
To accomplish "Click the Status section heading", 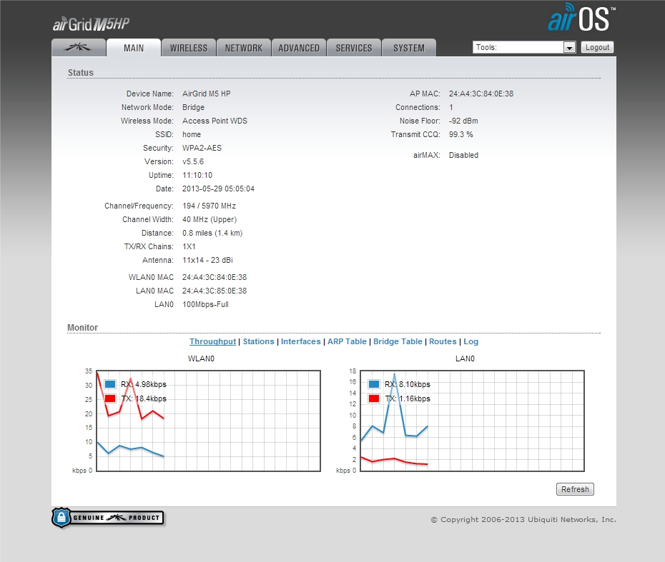I will coord(81,72).
